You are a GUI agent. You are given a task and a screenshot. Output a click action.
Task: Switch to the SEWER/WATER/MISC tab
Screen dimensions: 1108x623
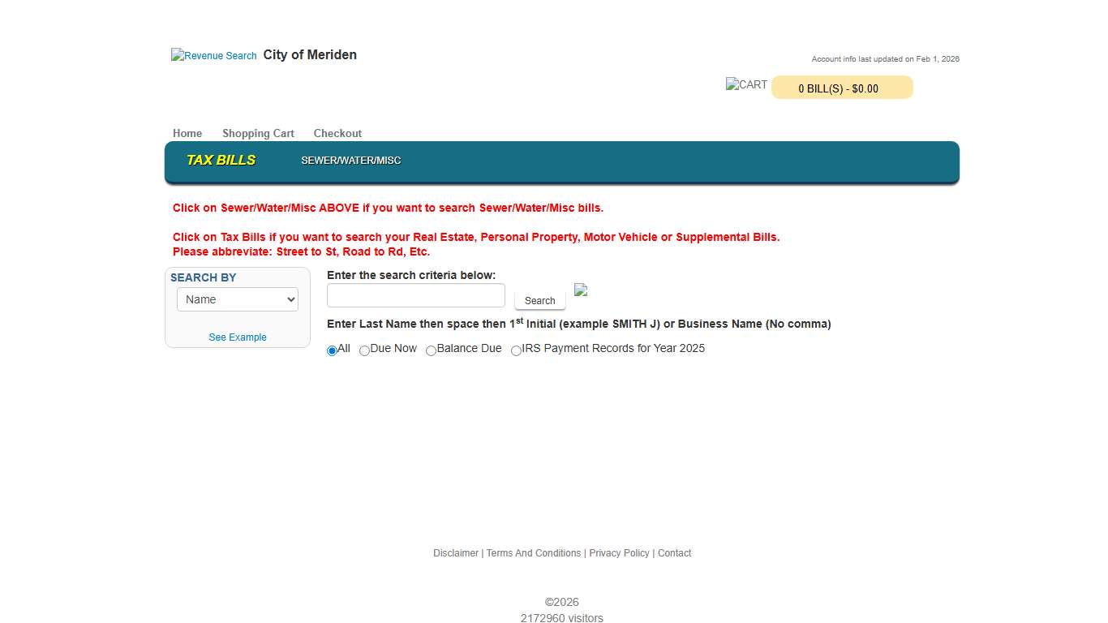click(x=350, y=161)
